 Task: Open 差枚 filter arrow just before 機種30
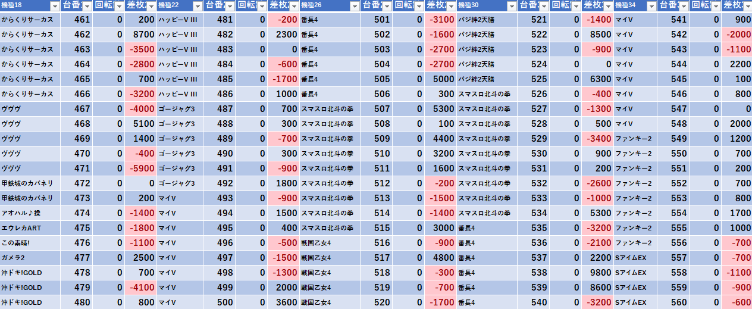pyautogui.click(x=452, y=6)
